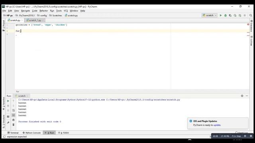
Task: Click 'Process finished with exit code 0' text
Action: 40,122
